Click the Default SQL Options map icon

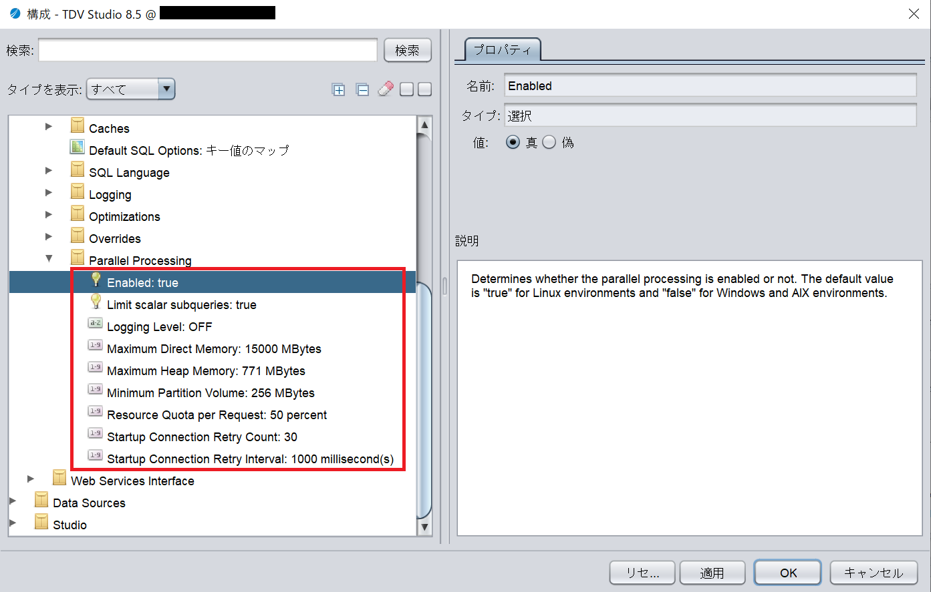pyautogui.click(x=78, y=147)
